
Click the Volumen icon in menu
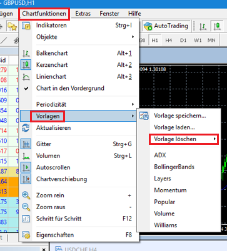[x=26, y=156]
